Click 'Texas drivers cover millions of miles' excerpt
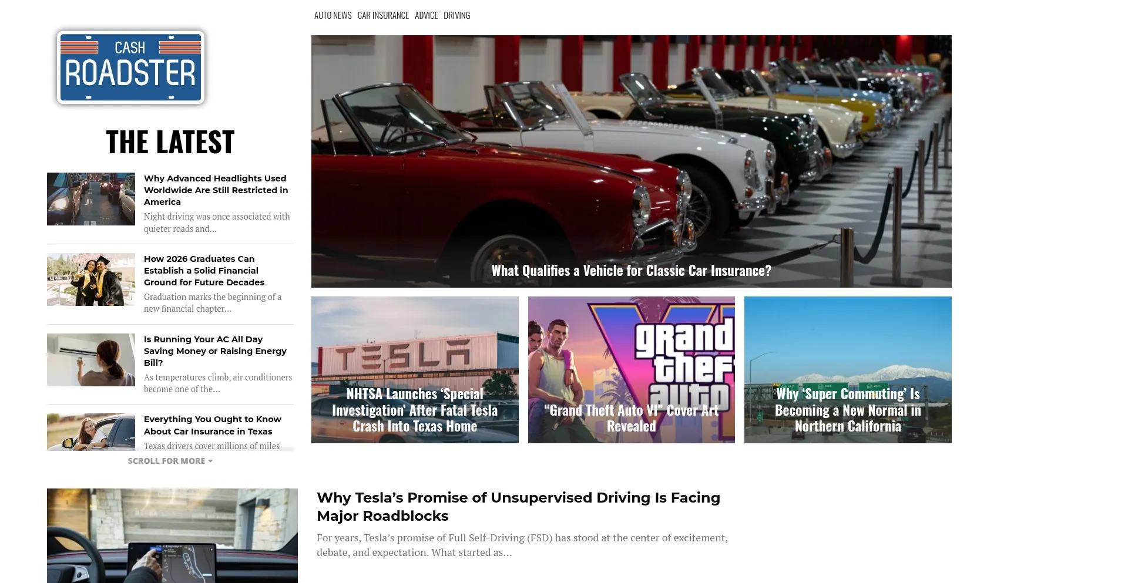Image resolution: width=1128 pixels, height=583 pixels. click(211, 446)
